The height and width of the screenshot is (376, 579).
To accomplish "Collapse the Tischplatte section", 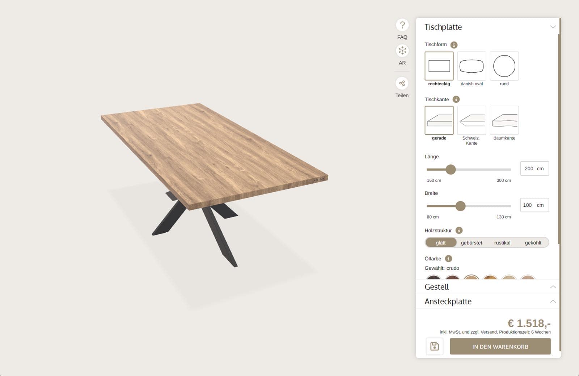I will click(553, 27).
